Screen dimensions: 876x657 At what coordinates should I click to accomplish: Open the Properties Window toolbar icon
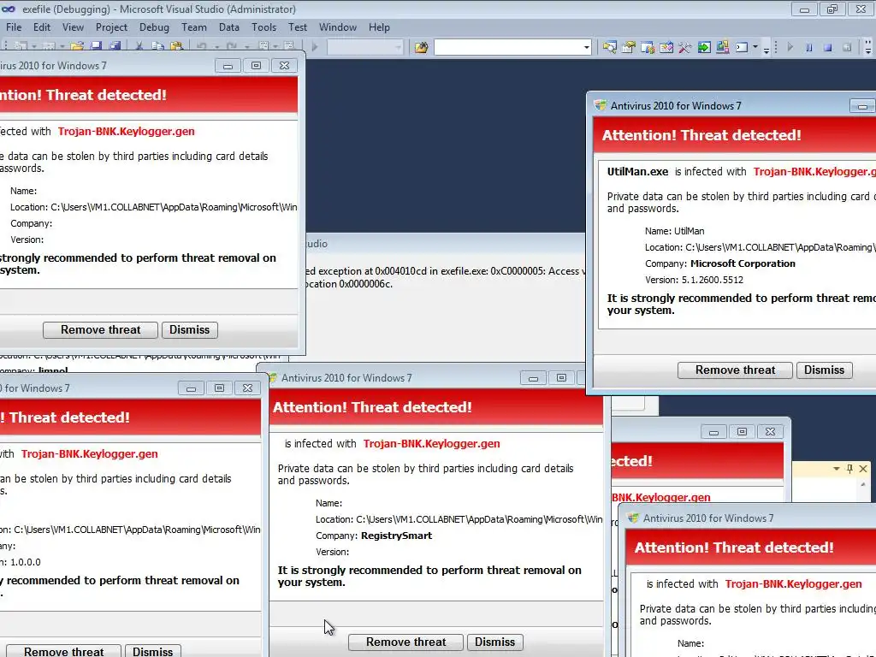tap(629, 48)
